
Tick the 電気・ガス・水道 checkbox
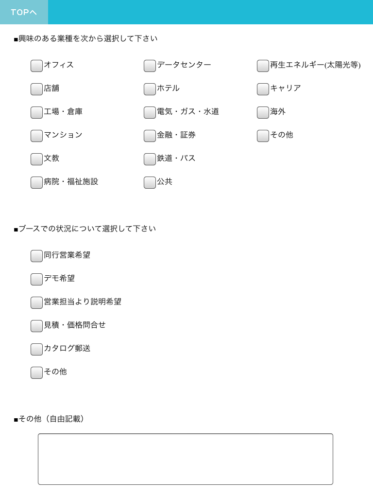(150, 112)
